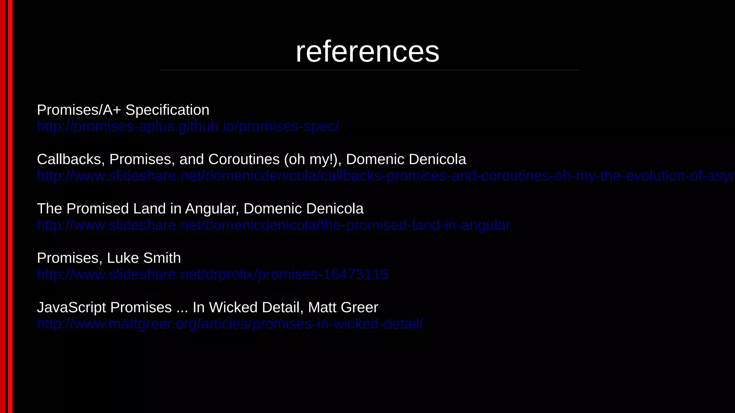
Task: Click the 'references' slide title
Action: 367,52
